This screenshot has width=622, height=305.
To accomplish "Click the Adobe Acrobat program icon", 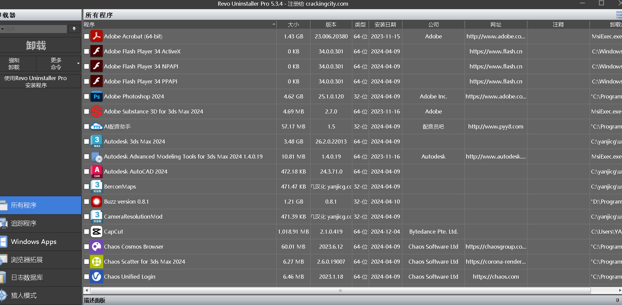I will 97,36.
